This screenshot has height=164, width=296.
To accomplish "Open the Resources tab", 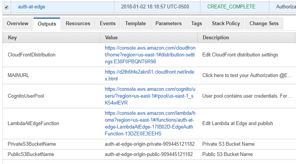I will pyautogui.click(x=78, y=23).
